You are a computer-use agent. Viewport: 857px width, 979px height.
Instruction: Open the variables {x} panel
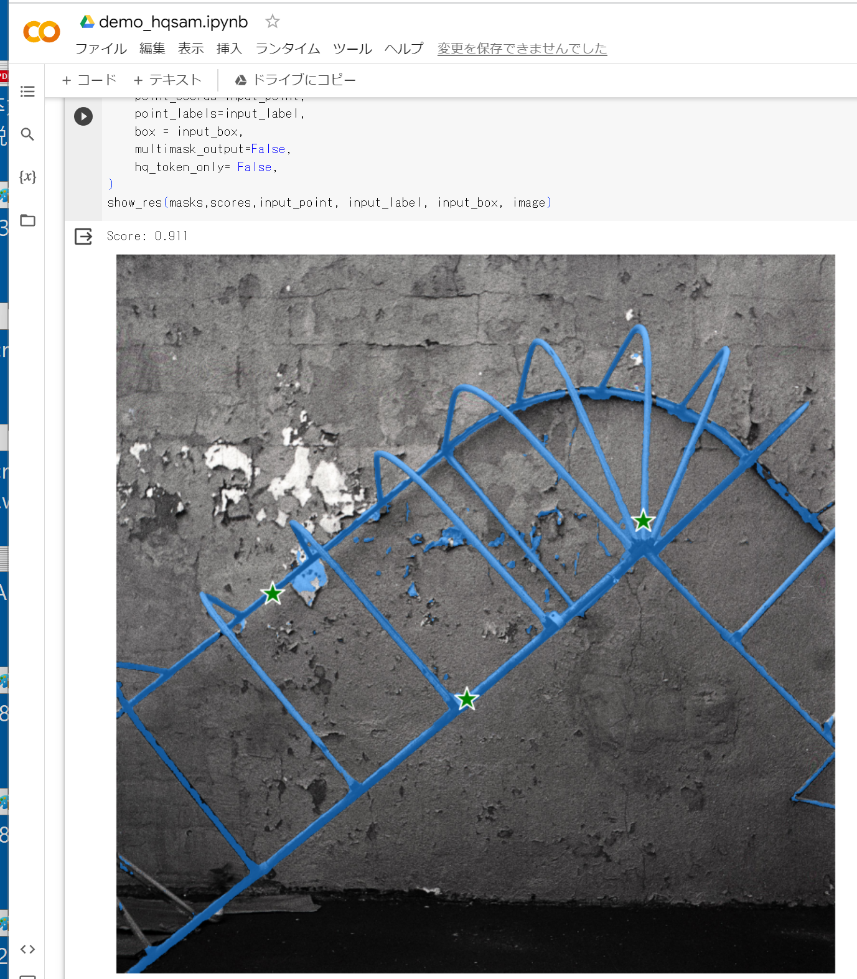coord(27,177)
